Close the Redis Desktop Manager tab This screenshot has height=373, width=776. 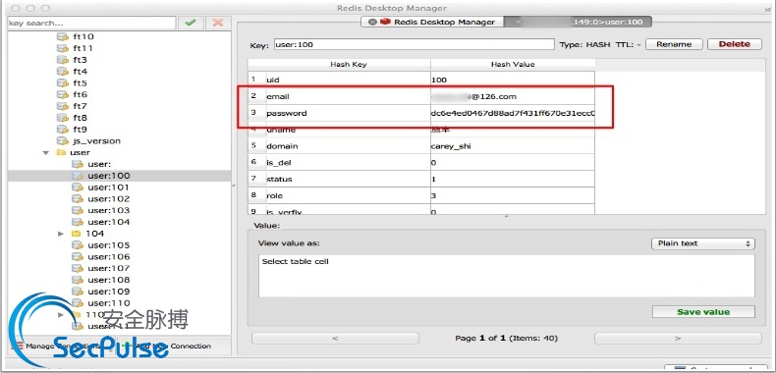pos(372,22)
